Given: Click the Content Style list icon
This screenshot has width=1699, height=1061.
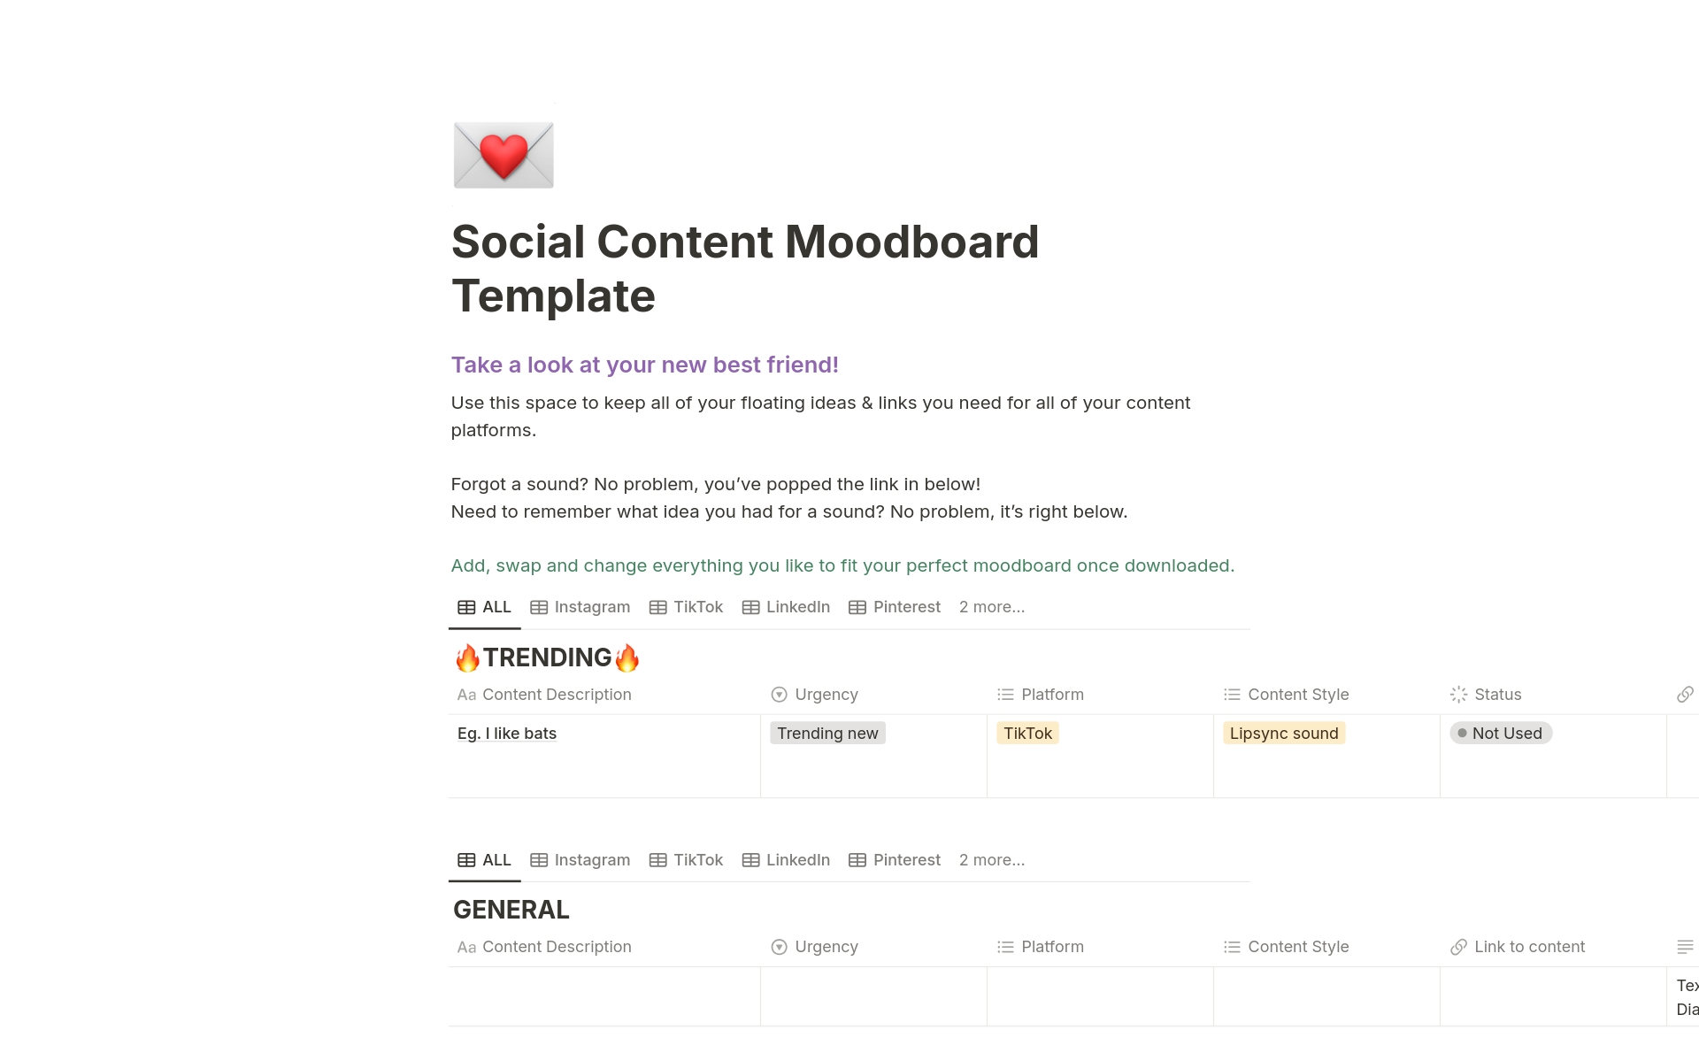Looking at the screenshot, I should (x=1231, y=695).
